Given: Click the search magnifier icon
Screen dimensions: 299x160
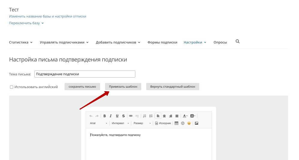Looking at the screenshot, I should click(238, 42).
